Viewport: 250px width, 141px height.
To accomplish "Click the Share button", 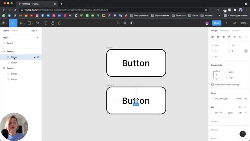I will tap(216, 23).
